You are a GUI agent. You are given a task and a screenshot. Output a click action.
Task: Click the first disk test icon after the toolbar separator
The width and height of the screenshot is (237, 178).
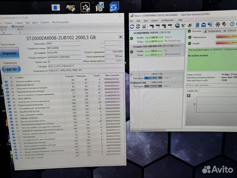click(x=152, y=26)
